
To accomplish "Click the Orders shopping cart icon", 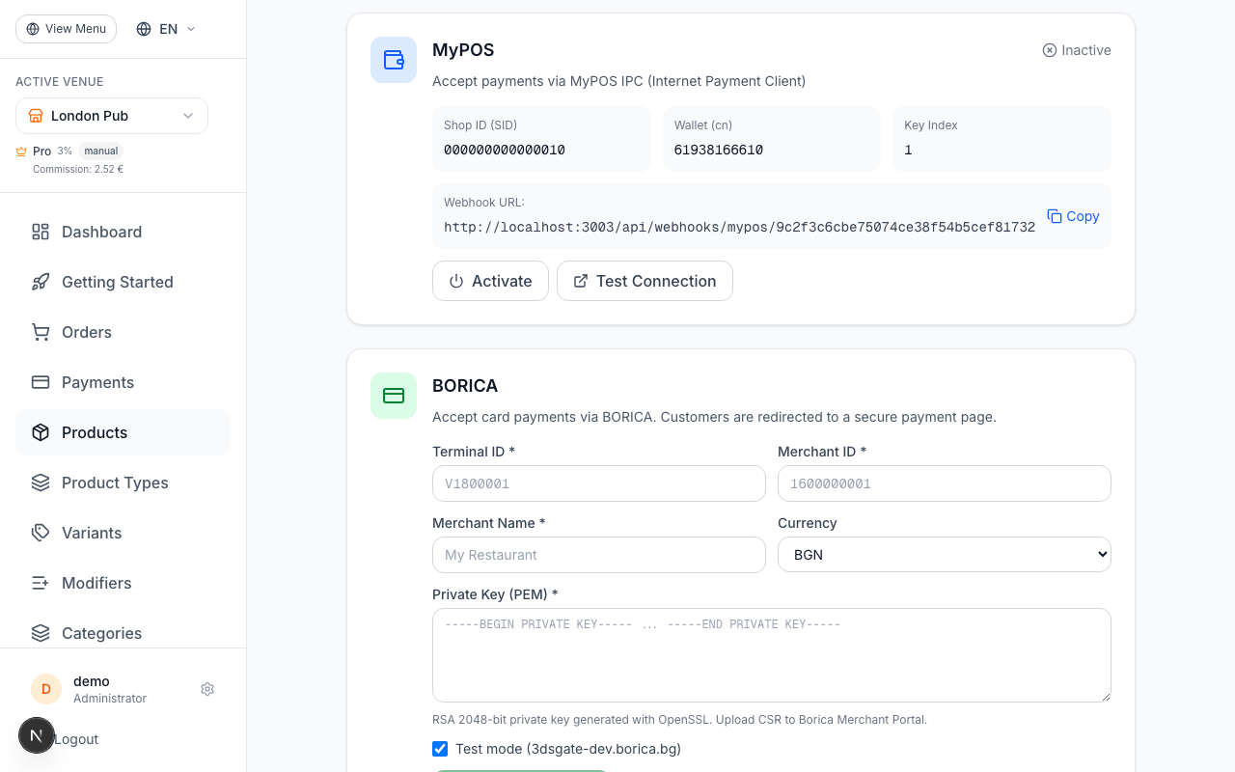I will (x=40, y=332).
